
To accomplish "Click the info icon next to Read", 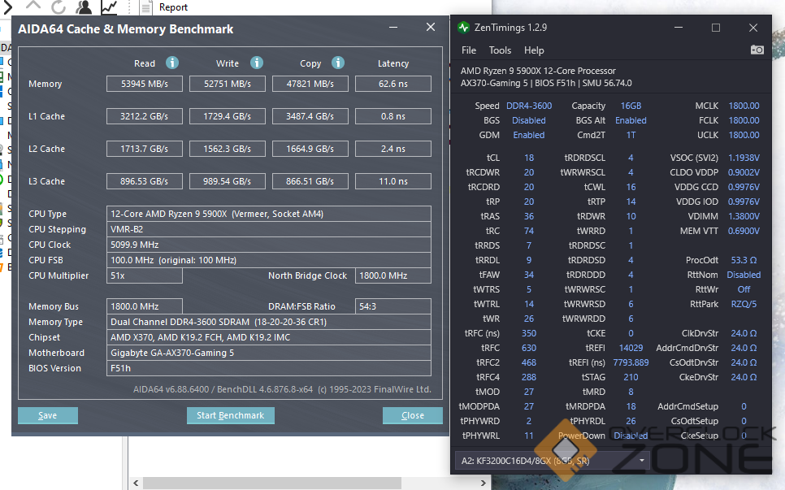I will coord(172,63).
